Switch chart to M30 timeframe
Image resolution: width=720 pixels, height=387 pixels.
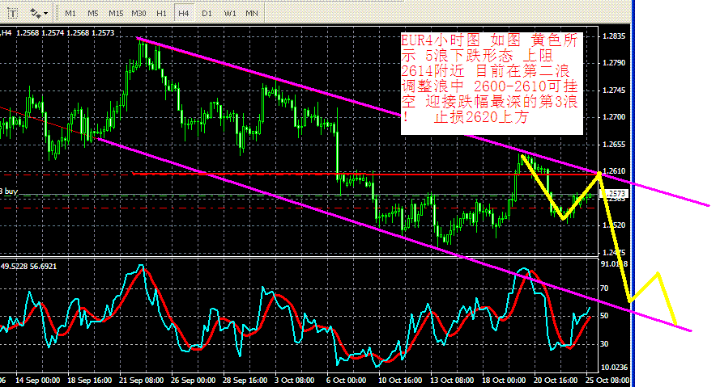click(138, 13)
